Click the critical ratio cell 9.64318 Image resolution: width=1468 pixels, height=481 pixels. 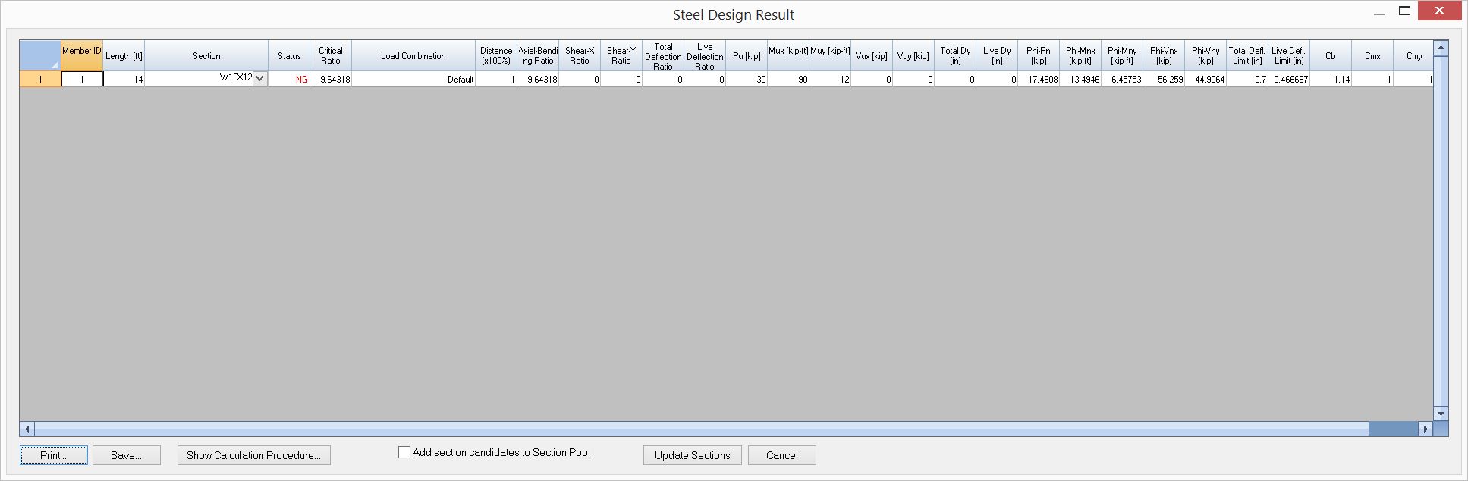[x=331, y=79]
